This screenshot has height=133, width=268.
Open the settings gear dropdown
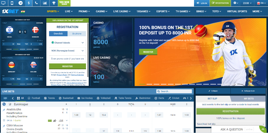coord(236,3)
